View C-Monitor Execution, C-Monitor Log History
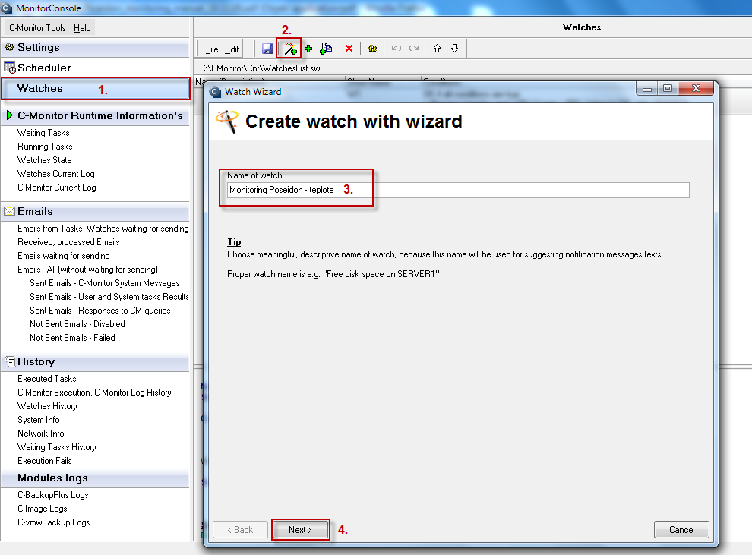Screen dimensions: 752x555 (94, 393)
